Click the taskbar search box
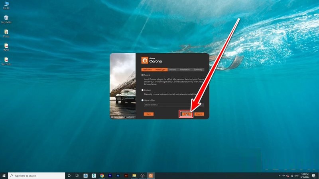The image size is (319, 179). click(37, 176)
